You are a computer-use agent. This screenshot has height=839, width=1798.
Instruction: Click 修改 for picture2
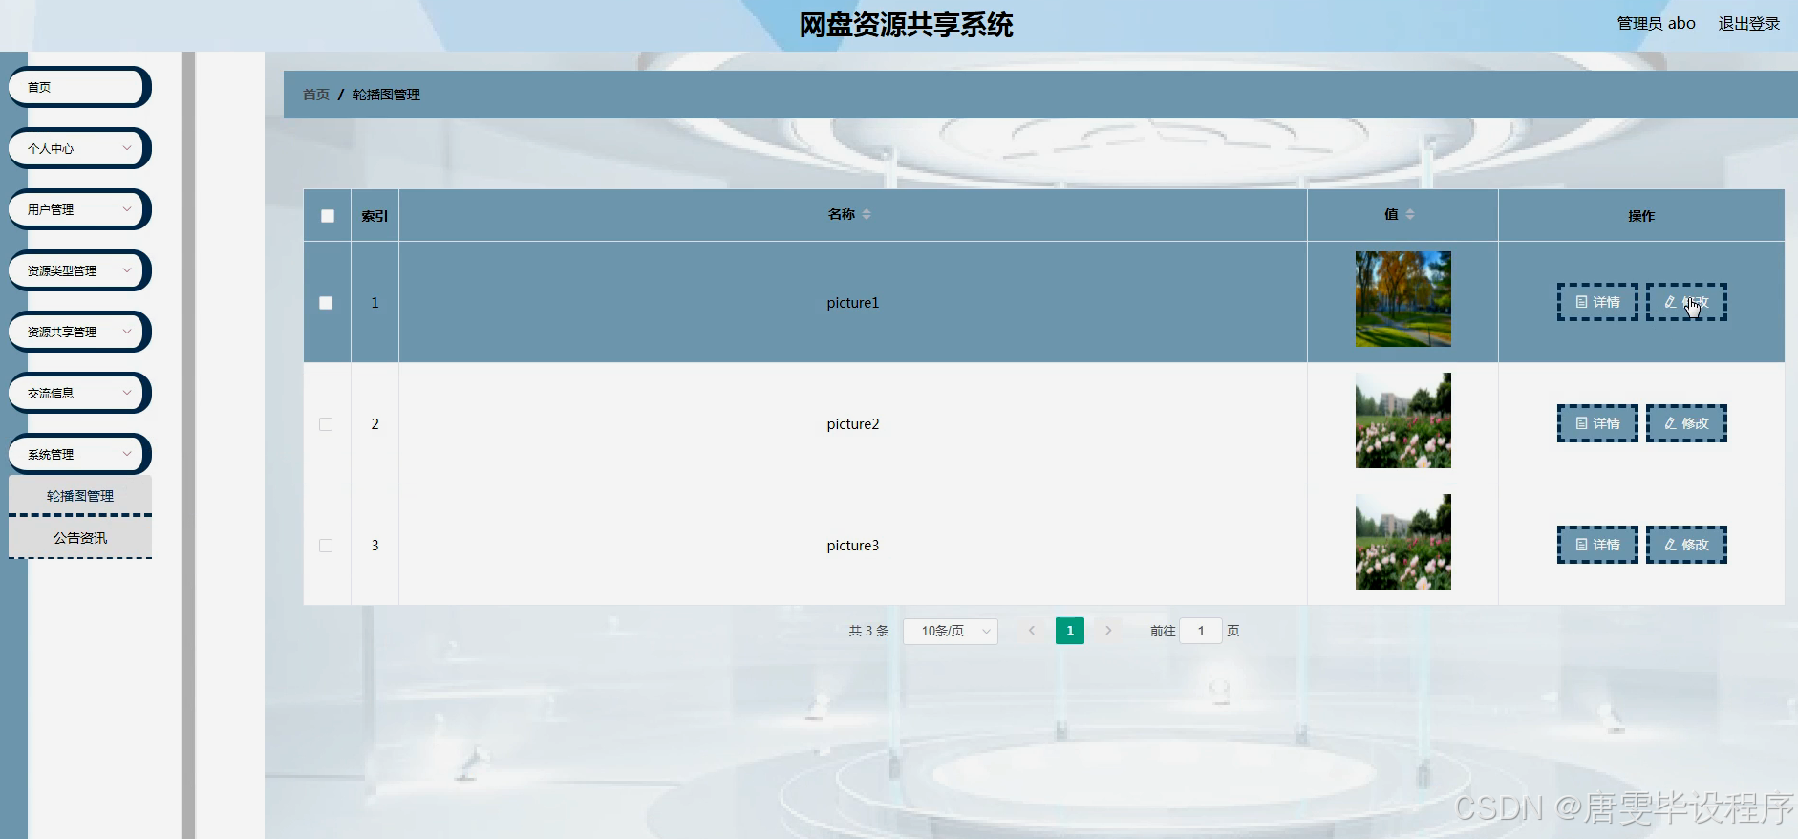click(x=1686, y=423)
